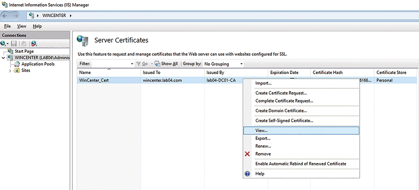Open the Filter dropdown arrow
The image size is (419, 190).
[x=132, y=64]
